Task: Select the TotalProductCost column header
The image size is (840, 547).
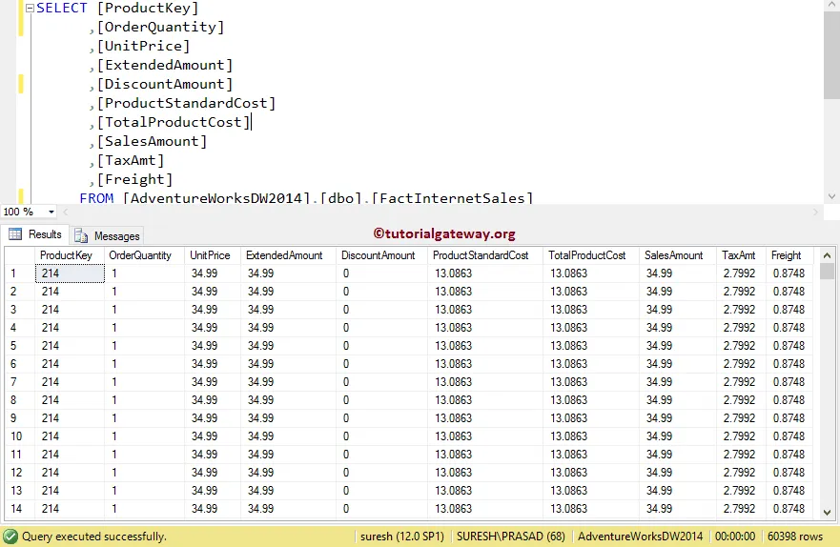Action: pyautogui.click(x=591, y=255)
